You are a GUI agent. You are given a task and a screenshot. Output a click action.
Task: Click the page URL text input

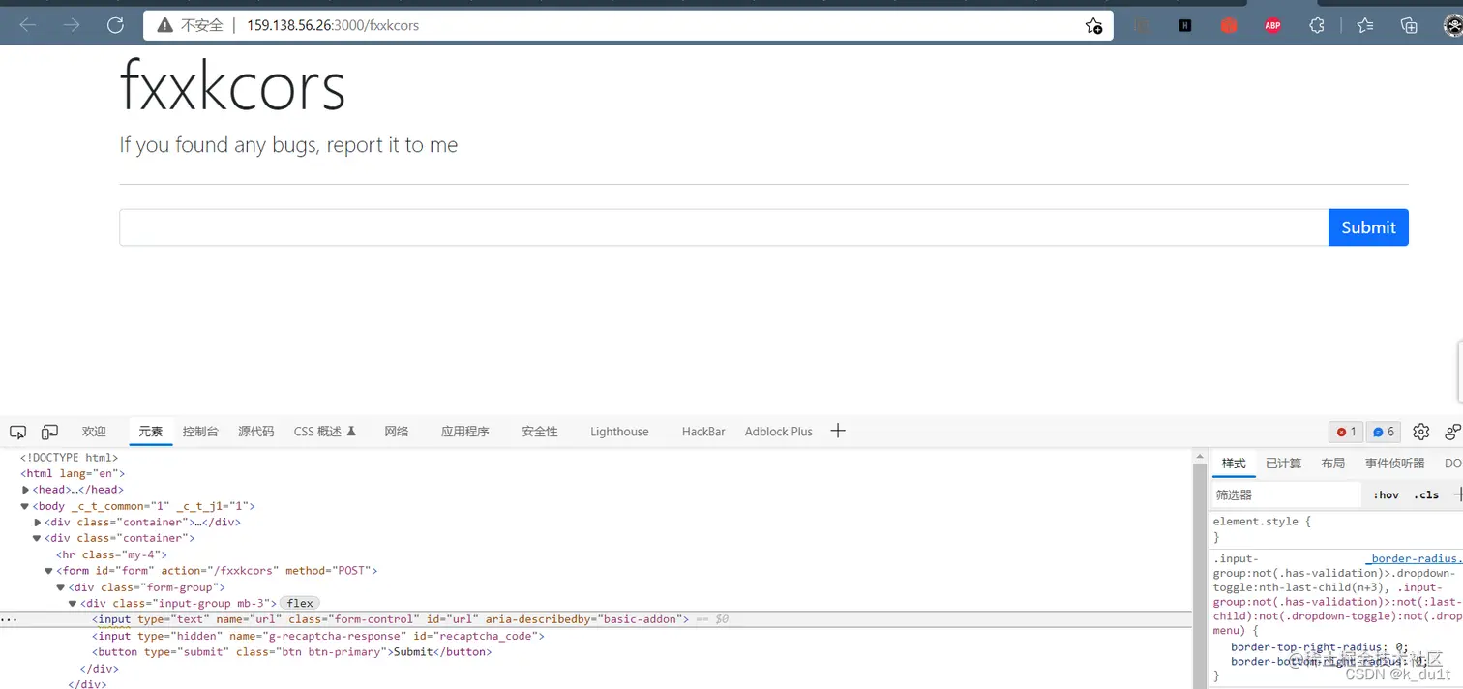click(724, 227)
